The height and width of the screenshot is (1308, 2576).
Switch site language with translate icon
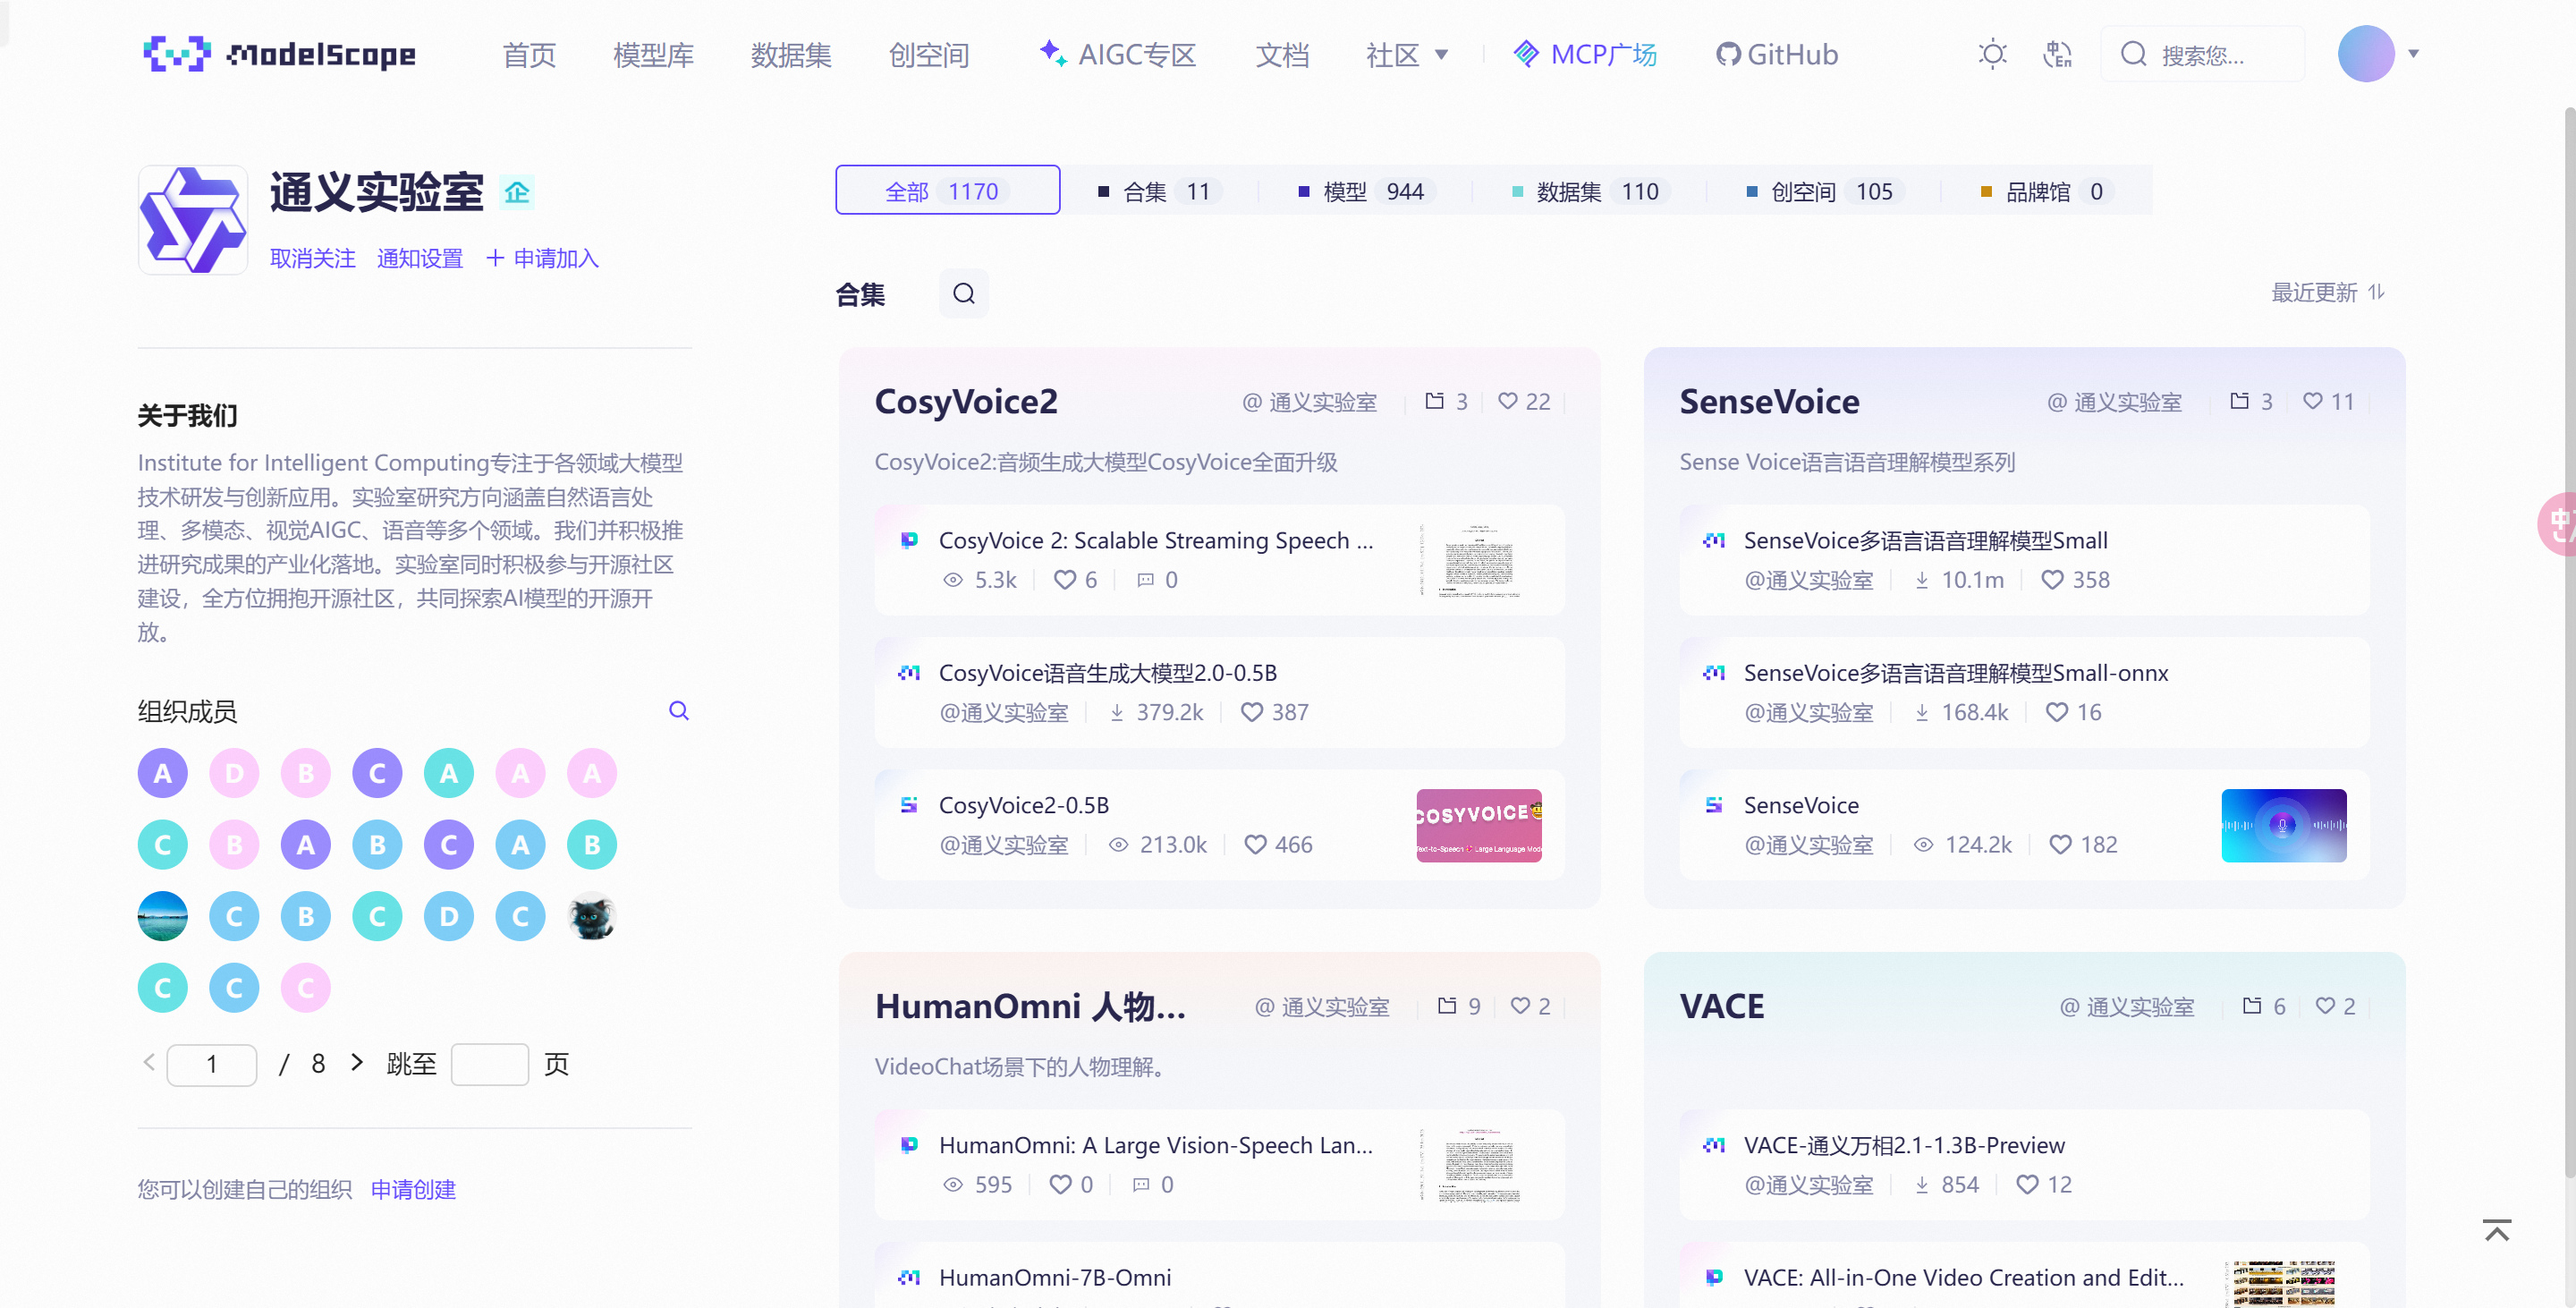click(x=2057, y=54)
